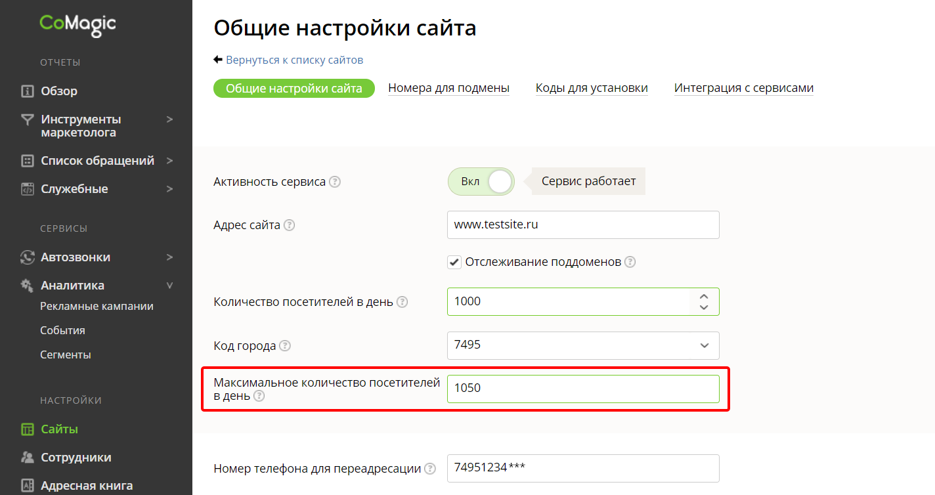The height and width of the screenshot is (495, 935).
Task: Click help icon next to Код города
Action: coord(285,345)
